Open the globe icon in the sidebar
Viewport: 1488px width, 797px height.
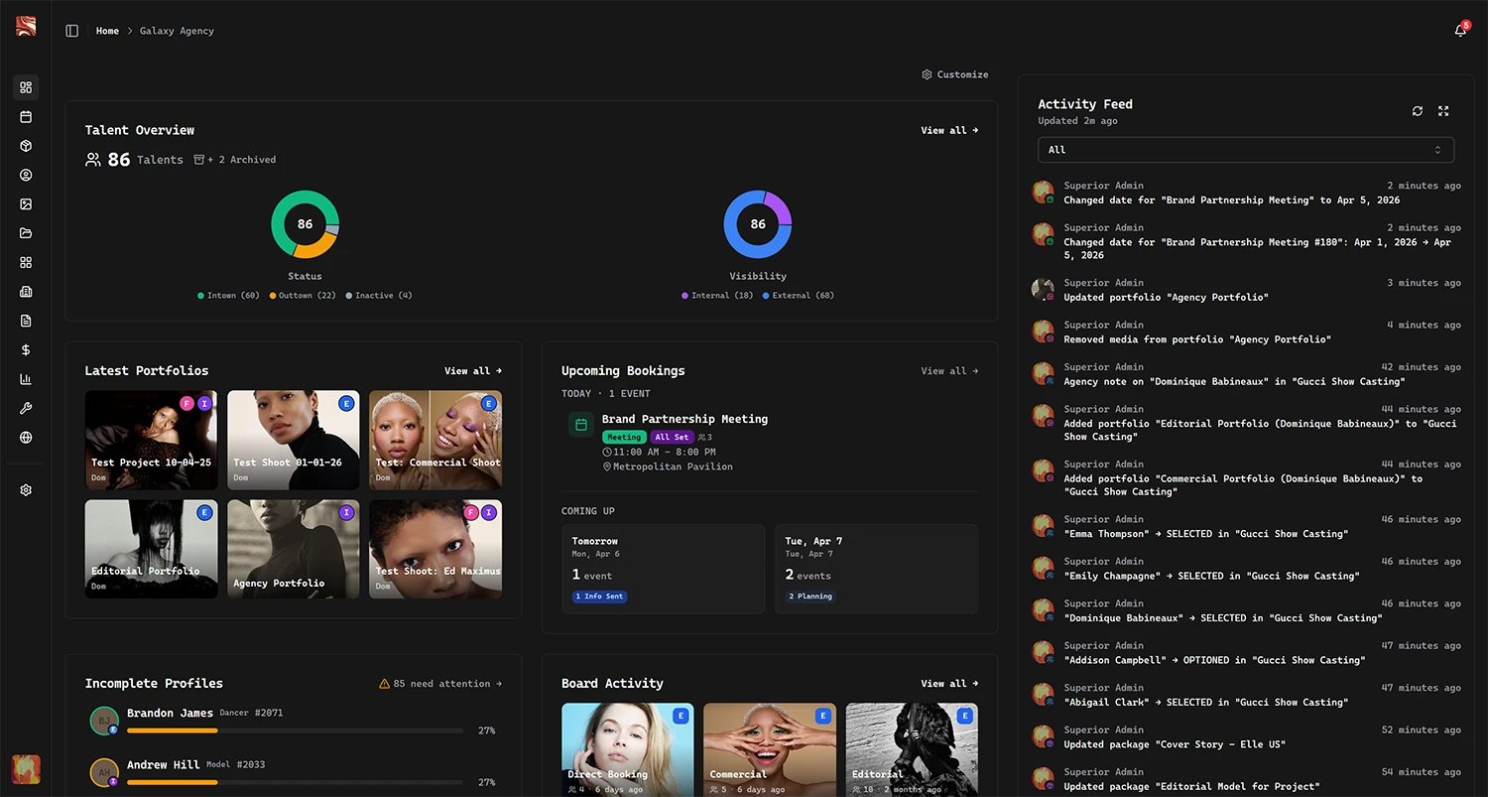pos(26,438)
